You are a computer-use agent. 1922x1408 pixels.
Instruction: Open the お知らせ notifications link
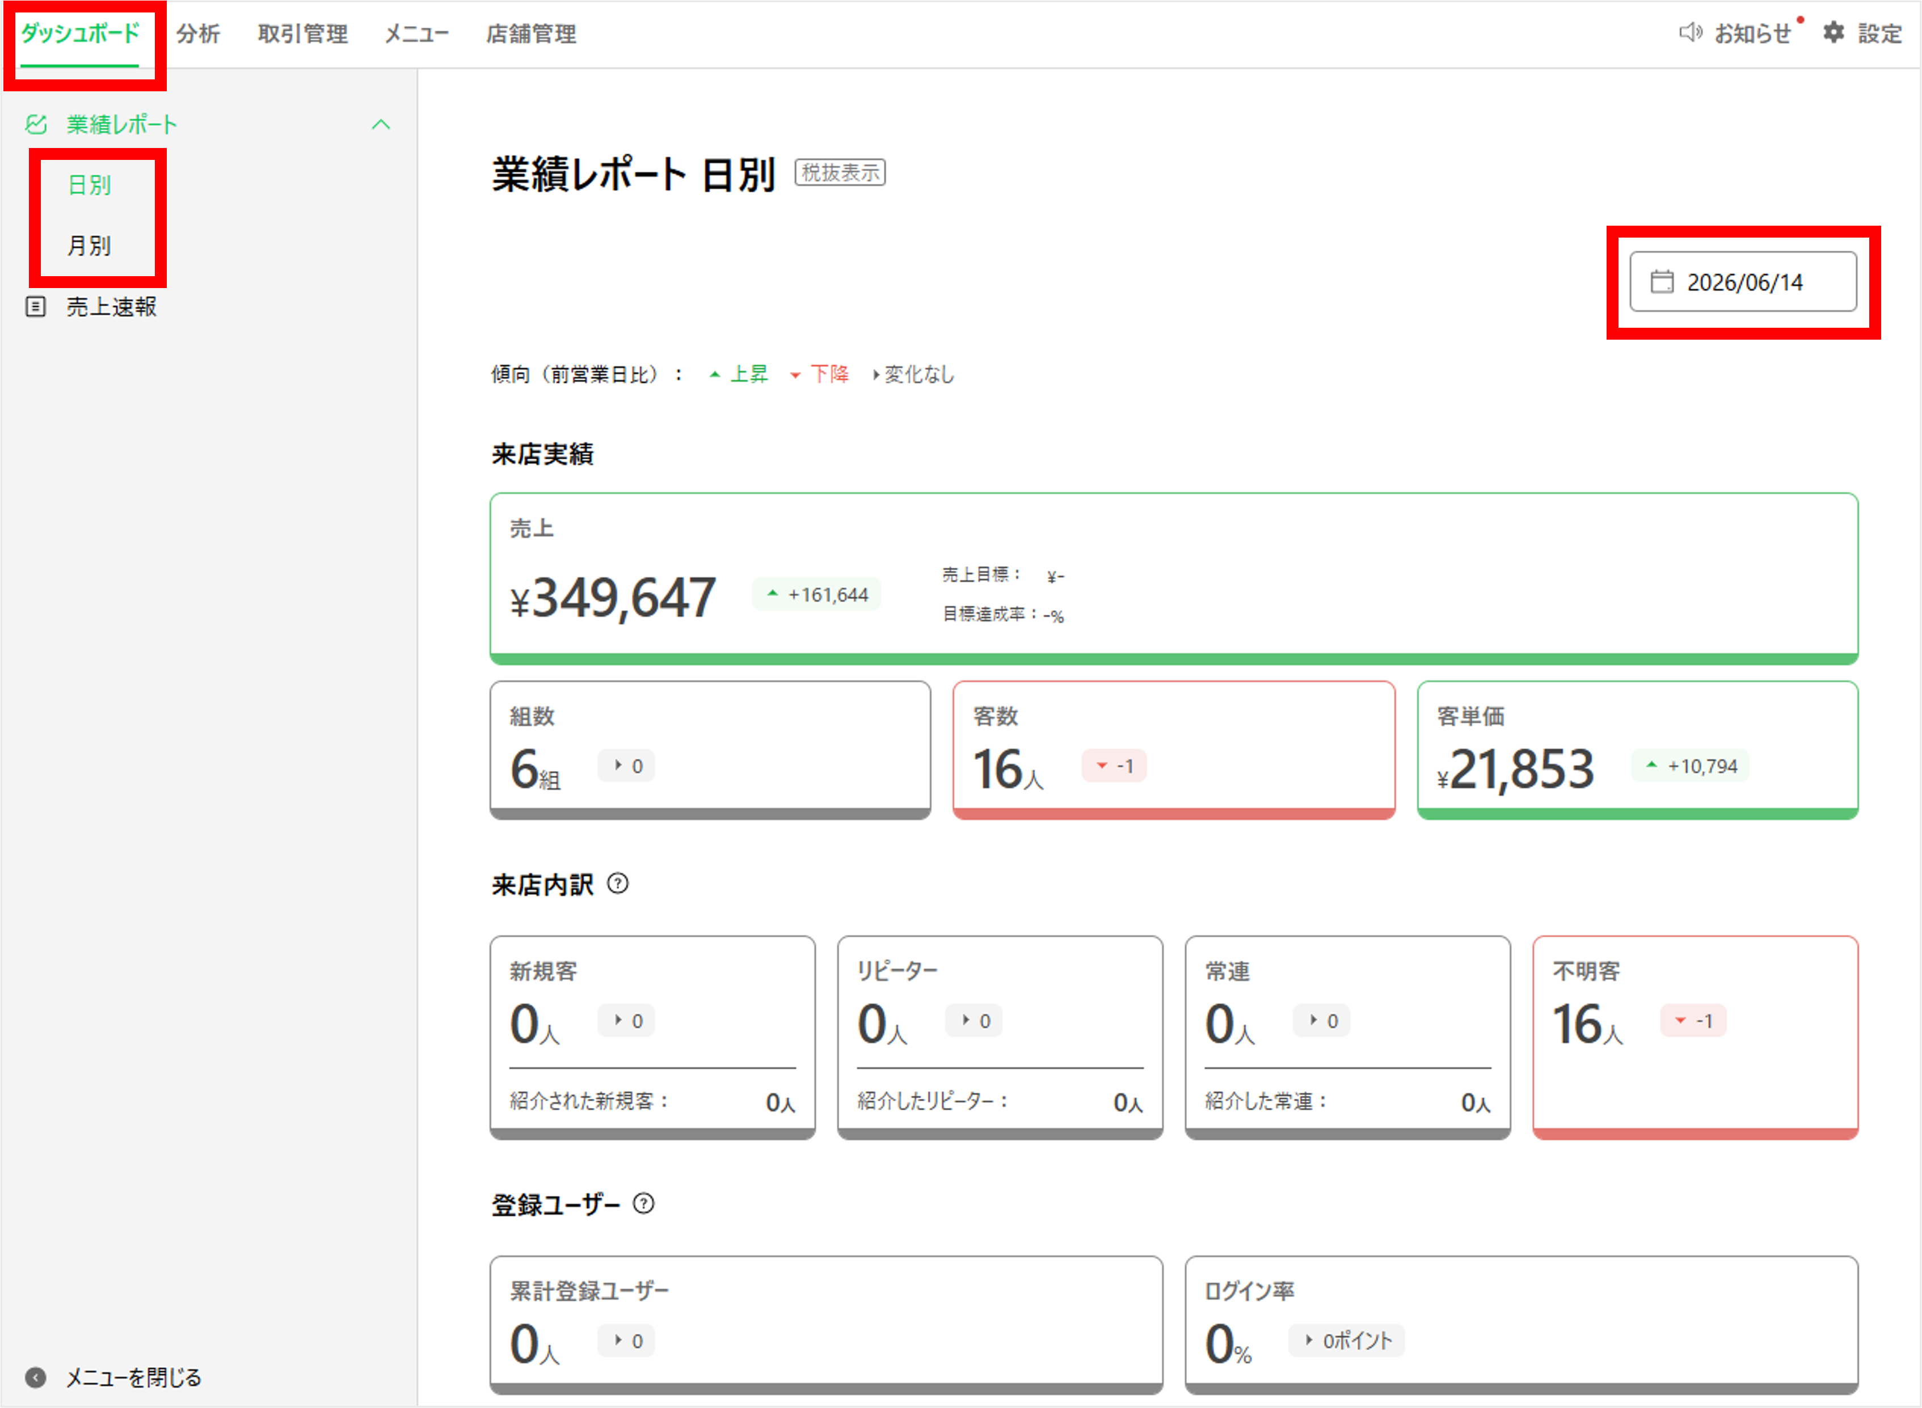tap(1752, 33)
